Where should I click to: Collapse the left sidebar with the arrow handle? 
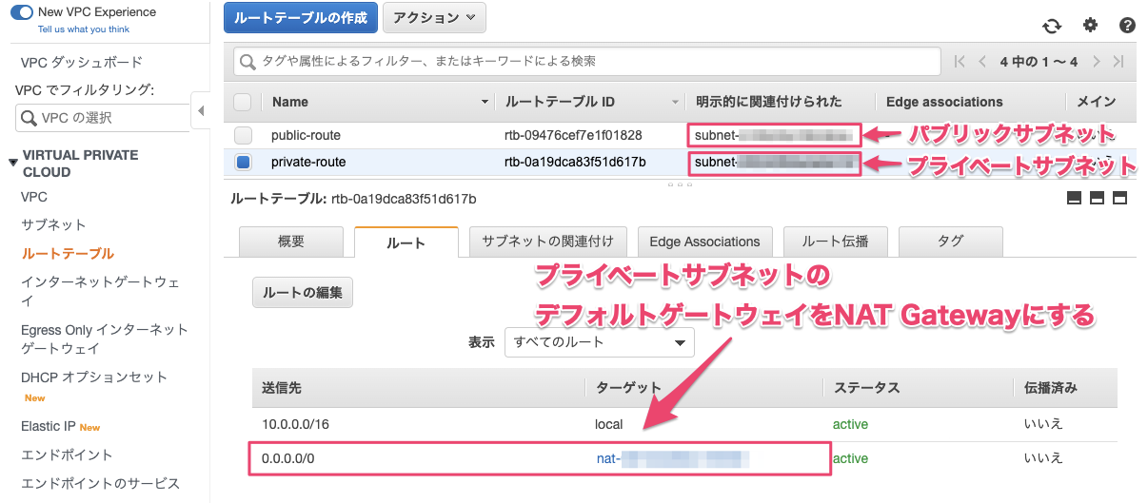pyautogui.click(x=200, y=111)
